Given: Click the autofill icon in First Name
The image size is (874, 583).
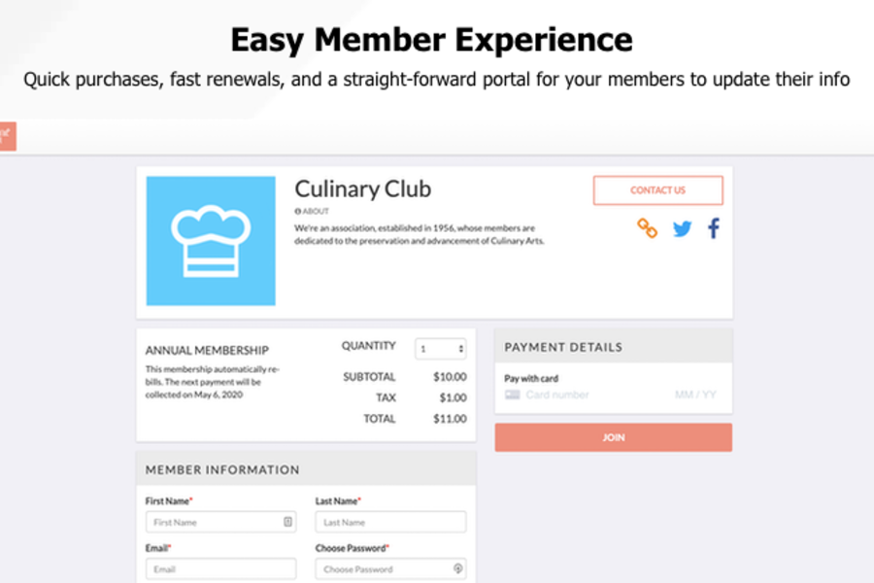Looking at the screenshot, I should click(287, 522).
